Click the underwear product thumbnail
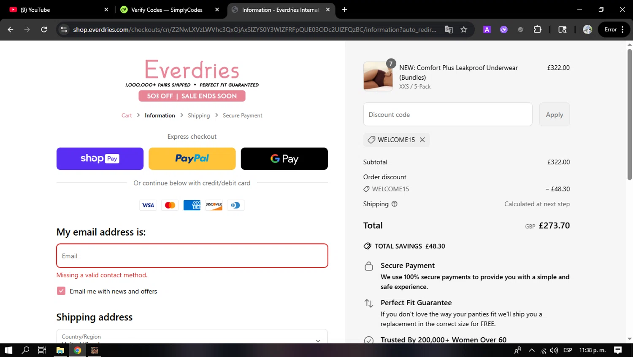Screen dimensions: 633x357 [x=378, y=76]
